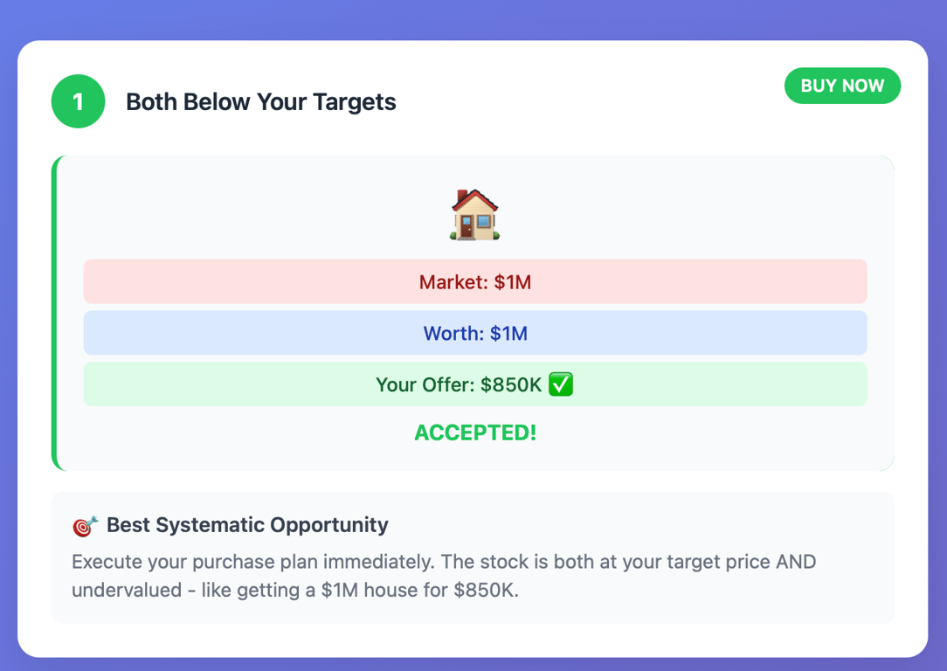
Task: Click the Worth label in the blue bar
Action: (x=452, y=333)
